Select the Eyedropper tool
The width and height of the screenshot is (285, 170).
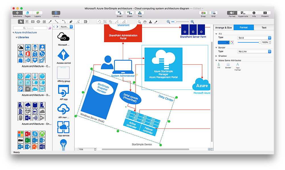click(x=156, y=22)
